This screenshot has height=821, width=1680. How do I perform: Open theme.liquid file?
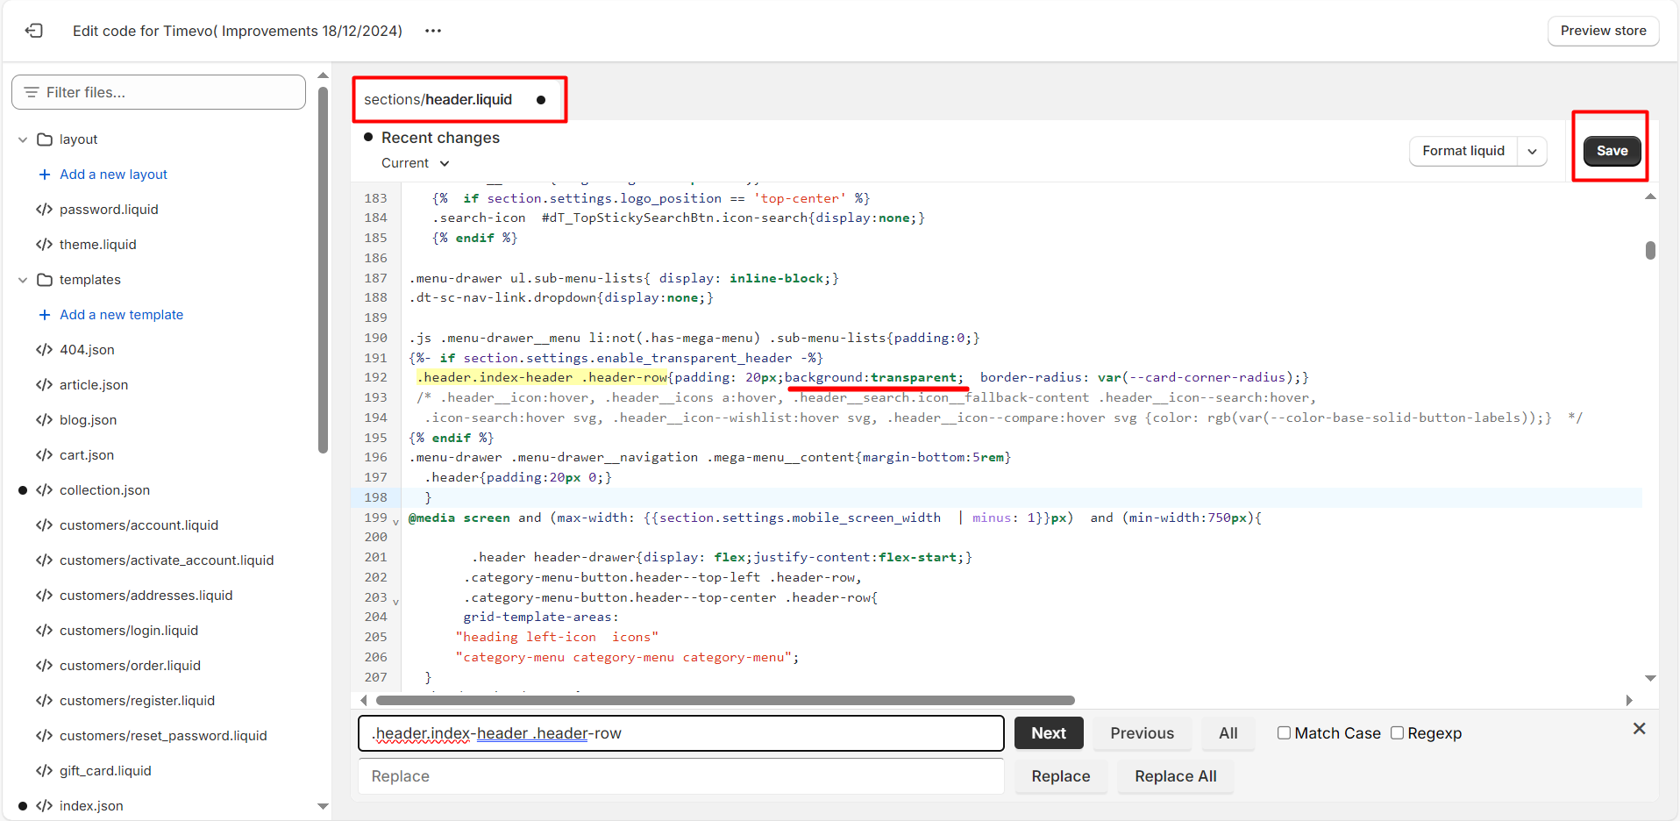pos(97,245)
